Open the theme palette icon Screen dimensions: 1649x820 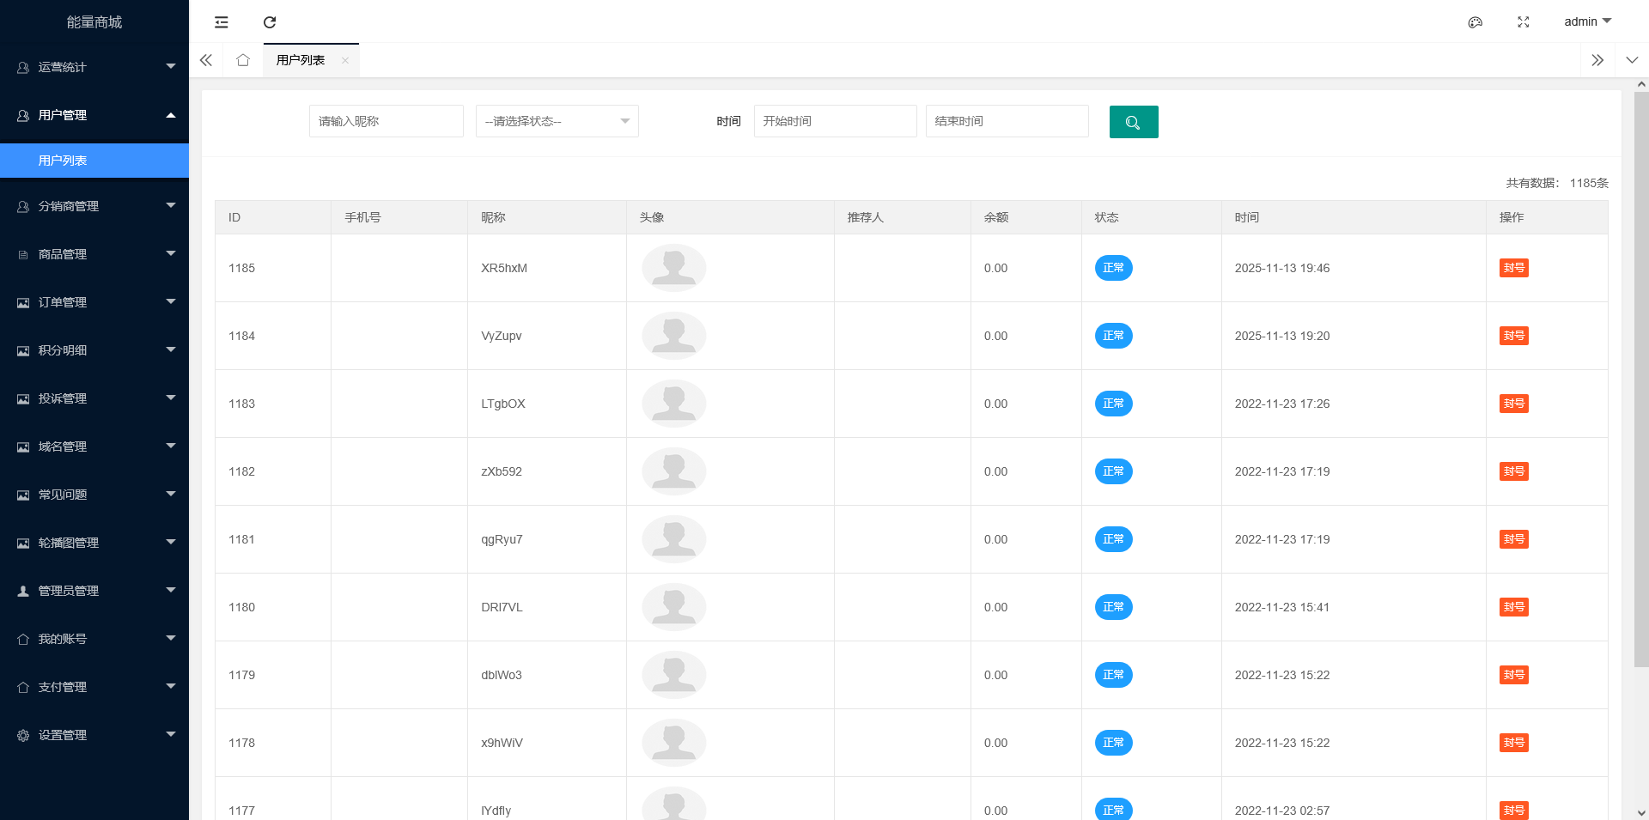tap(1476, 22)
